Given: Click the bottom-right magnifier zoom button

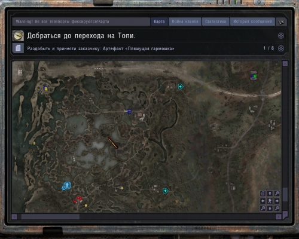Looking at the screenshot, I should (277, 209).
